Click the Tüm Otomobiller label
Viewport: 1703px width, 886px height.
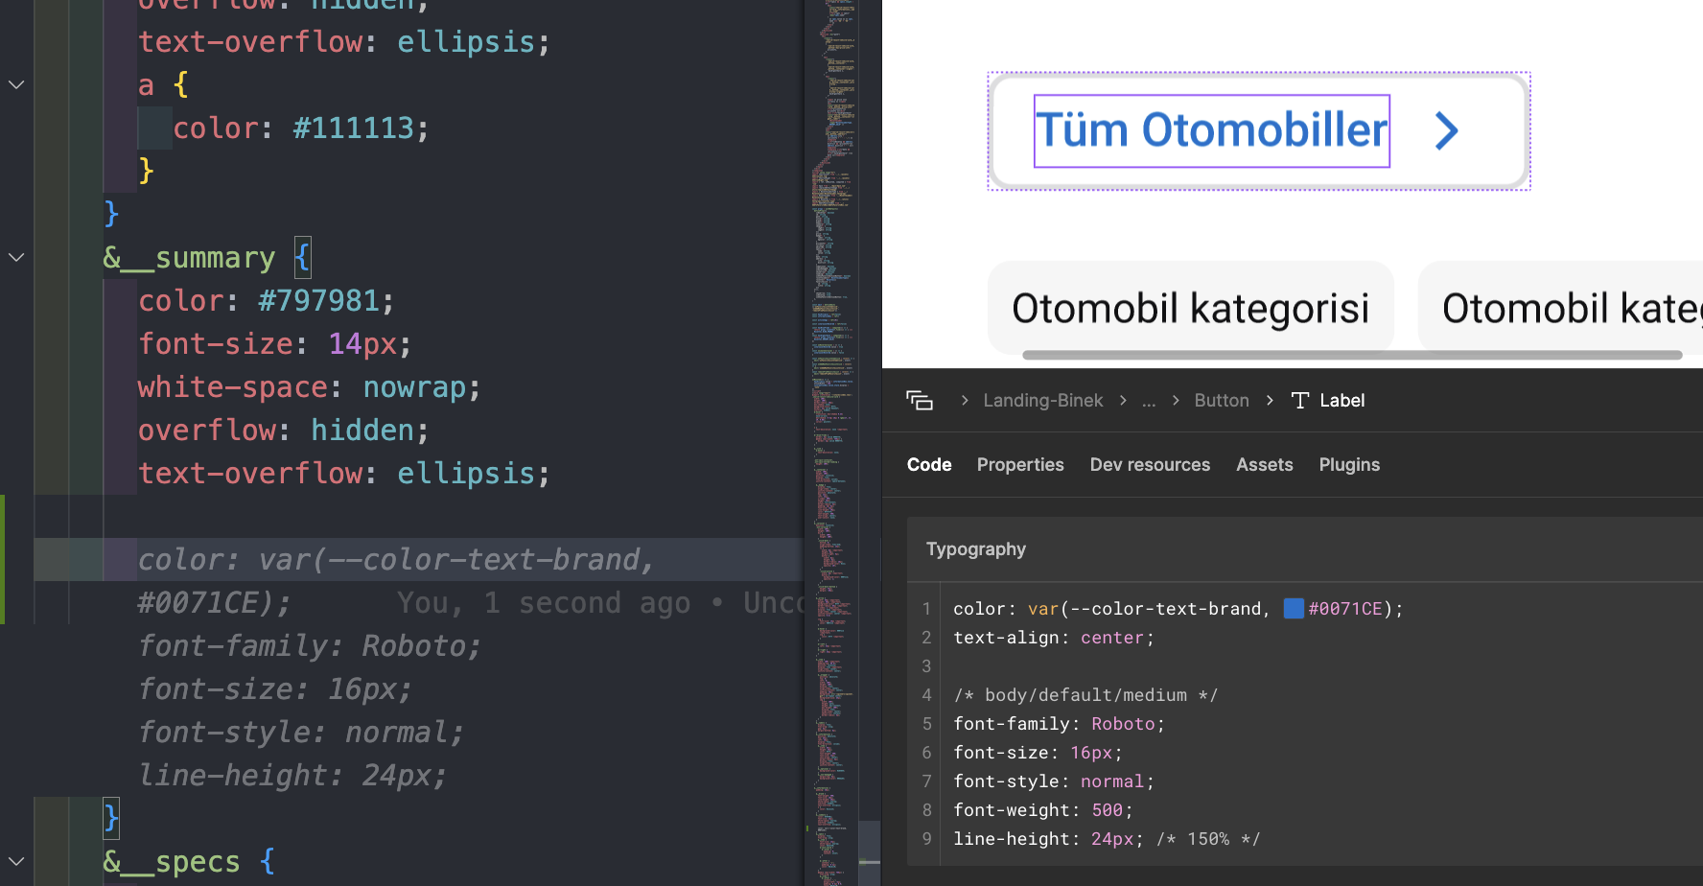pyautogui.click(x=1212, y=130)
